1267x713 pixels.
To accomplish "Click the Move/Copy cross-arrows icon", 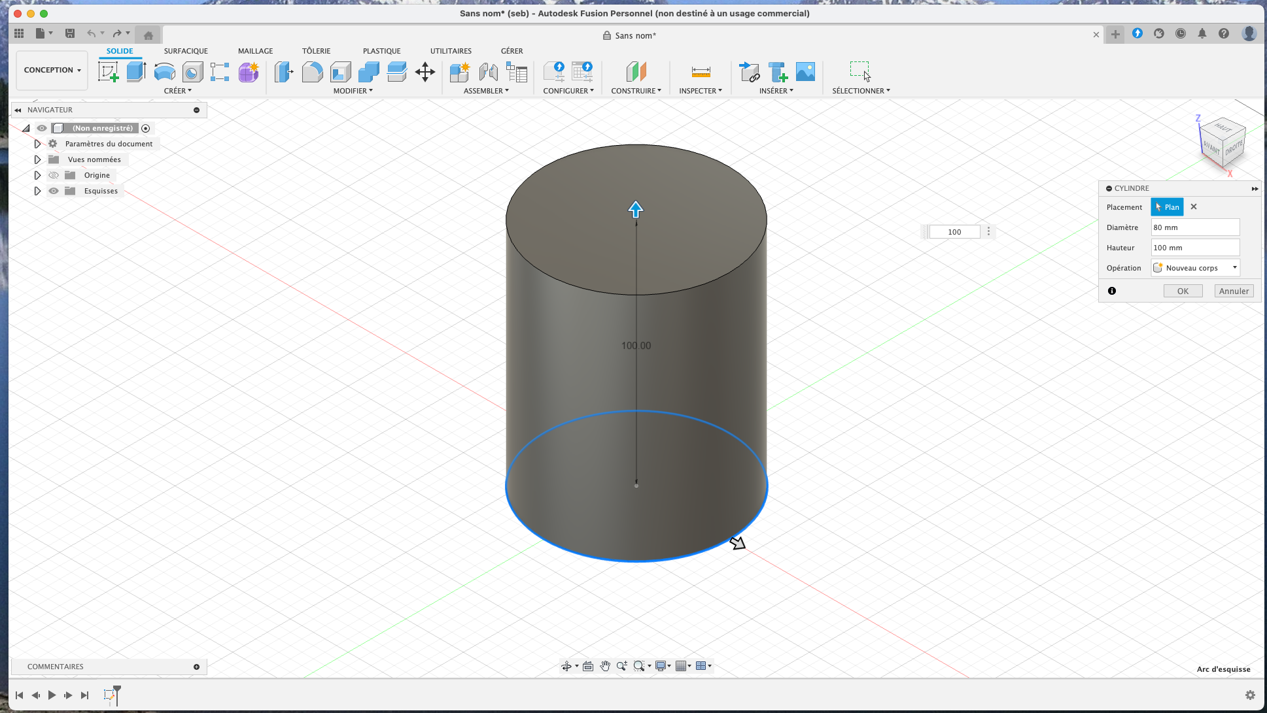I will (425, 72).
